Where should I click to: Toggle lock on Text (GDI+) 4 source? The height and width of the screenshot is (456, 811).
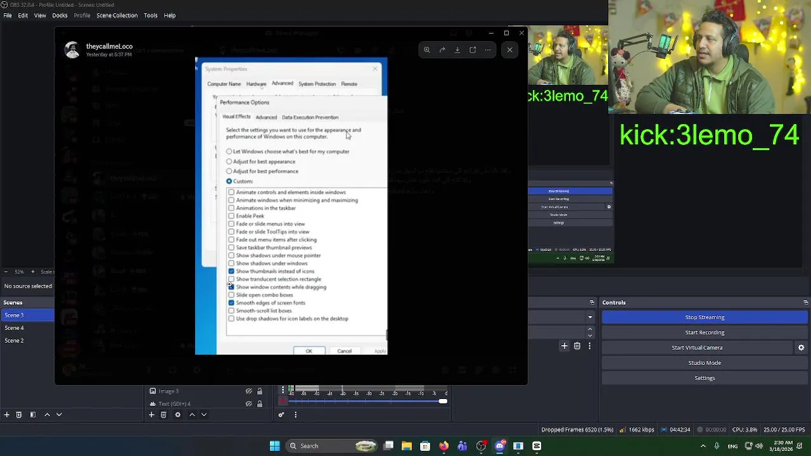[260, 404]
